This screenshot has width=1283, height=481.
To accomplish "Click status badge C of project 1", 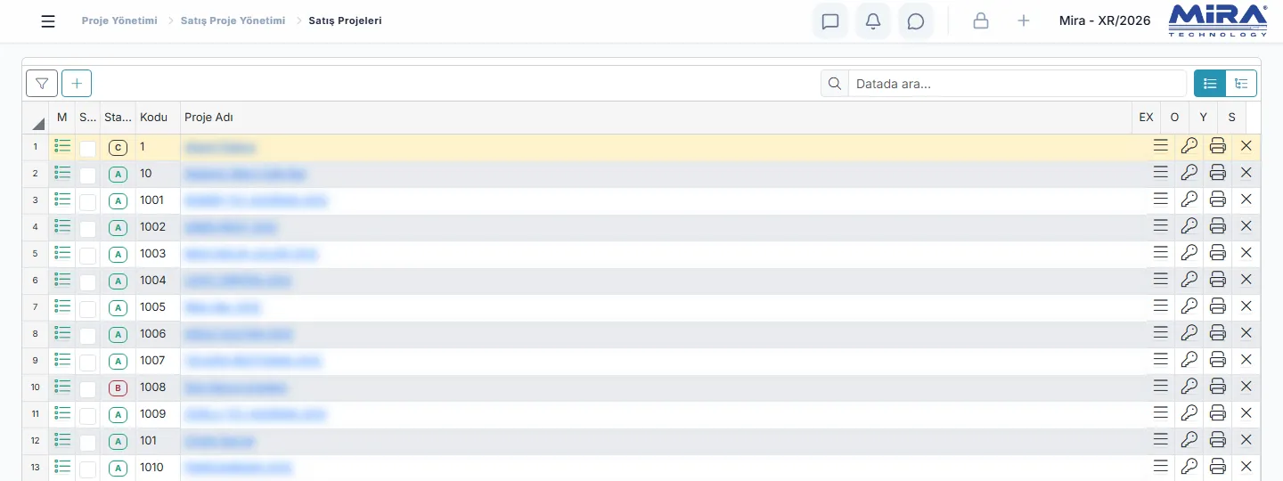I will [x=118, y=148].
